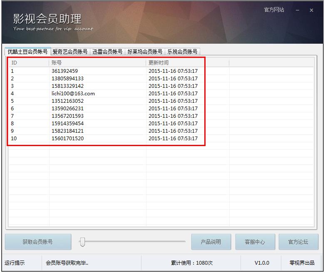
Task: Minimize the window with the dash icon
Action: [x=298, y=10]
